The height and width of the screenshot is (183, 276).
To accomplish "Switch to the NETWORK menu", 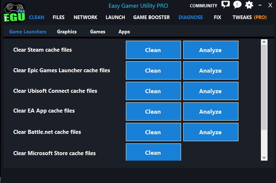I will pyautogui.click(x=85, y=17).
